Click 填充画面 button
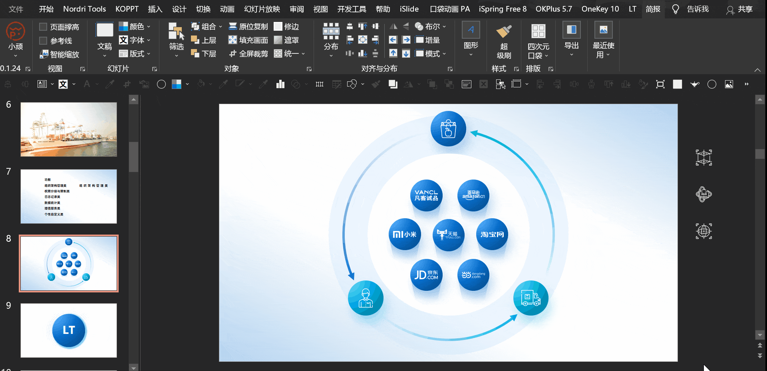This screenshot has height=371, width=767. coord(248,40)
